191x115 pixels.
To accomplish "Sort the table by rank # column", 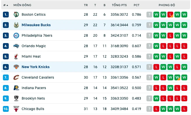I will (6, 5).
